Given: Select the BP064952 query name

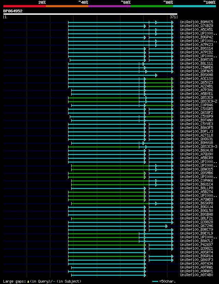Looking at the screenshot, I should (13, 11).
